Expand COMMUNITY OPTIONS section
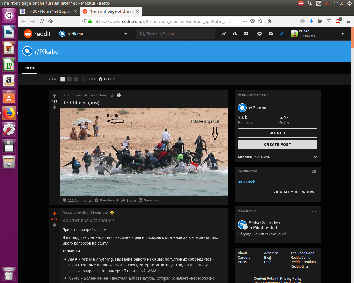 pyautogui.click(x=277, y=157)
